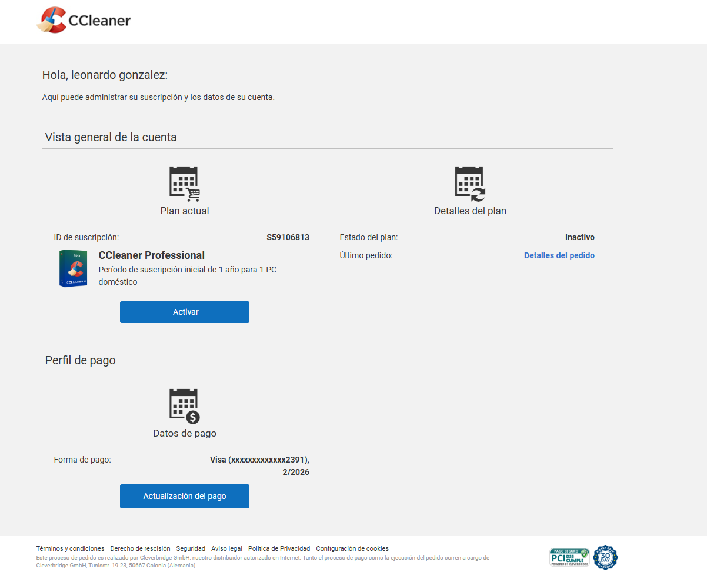Open the Detalles del pedido link
This screenshot has width=707, height=572.
(x=559, y=255)
